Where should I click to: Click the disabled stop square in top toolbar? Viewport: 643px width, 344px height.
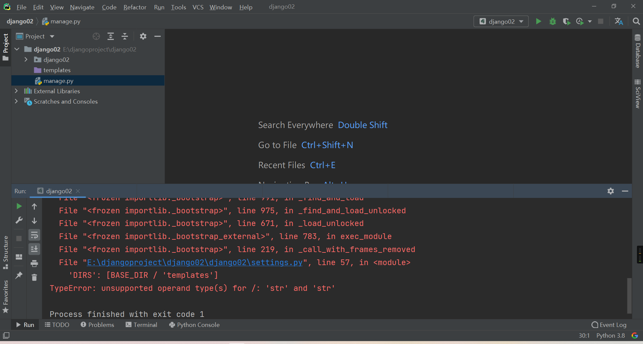pos(601,21)
